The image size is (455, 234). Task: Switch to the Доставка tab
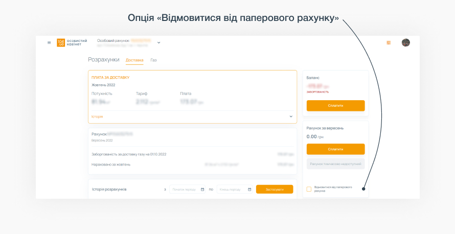[134, 60]
